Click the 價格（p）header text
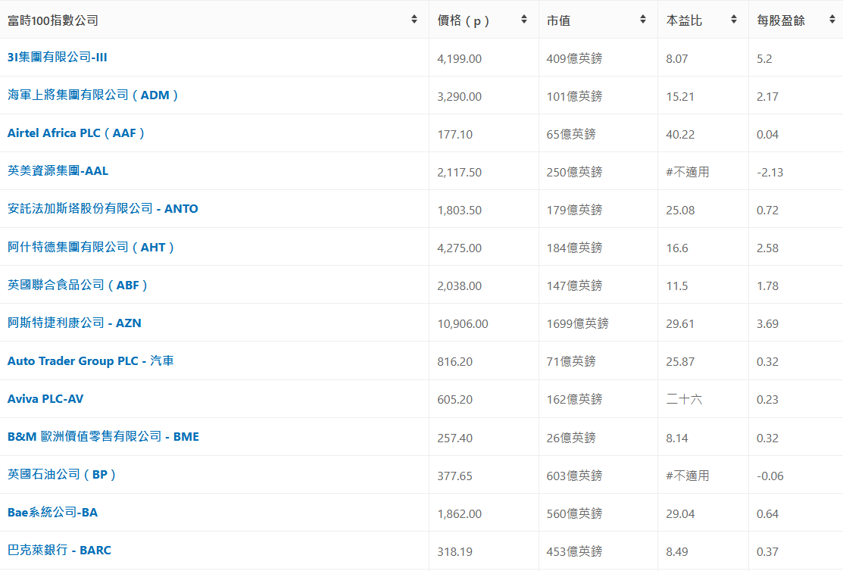The height and width of the screenshot is (571, 843). coord(464,20)
